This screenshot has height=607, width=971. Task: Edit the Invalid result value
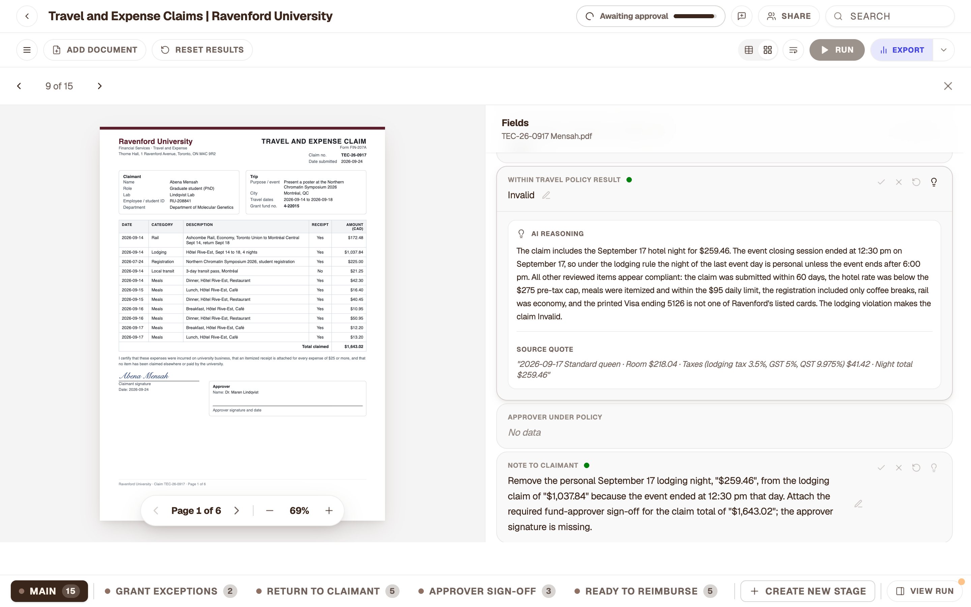click(x=546, y=195)
